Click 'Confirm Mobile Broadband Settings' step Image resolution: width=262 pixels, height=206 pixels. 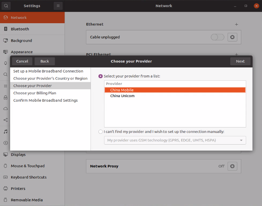(50, 100)
